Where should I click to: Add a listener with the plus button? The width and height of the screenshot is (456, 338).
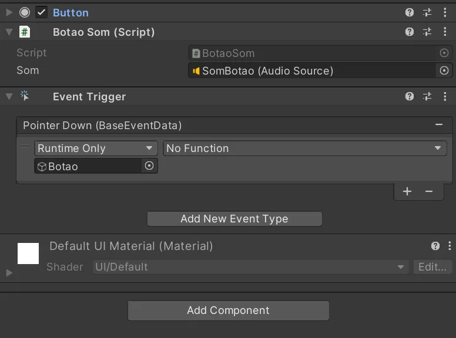click(407, 191)
